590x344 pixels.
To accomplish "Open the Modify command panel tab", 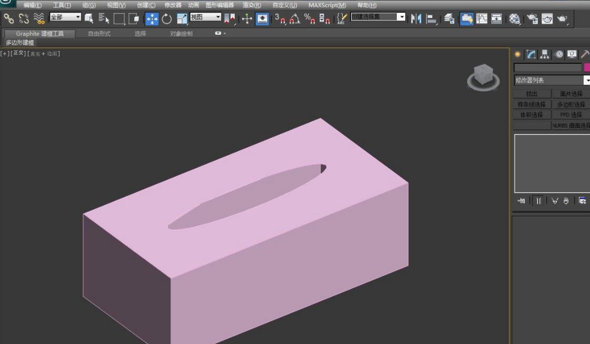I will pos(531,55).
